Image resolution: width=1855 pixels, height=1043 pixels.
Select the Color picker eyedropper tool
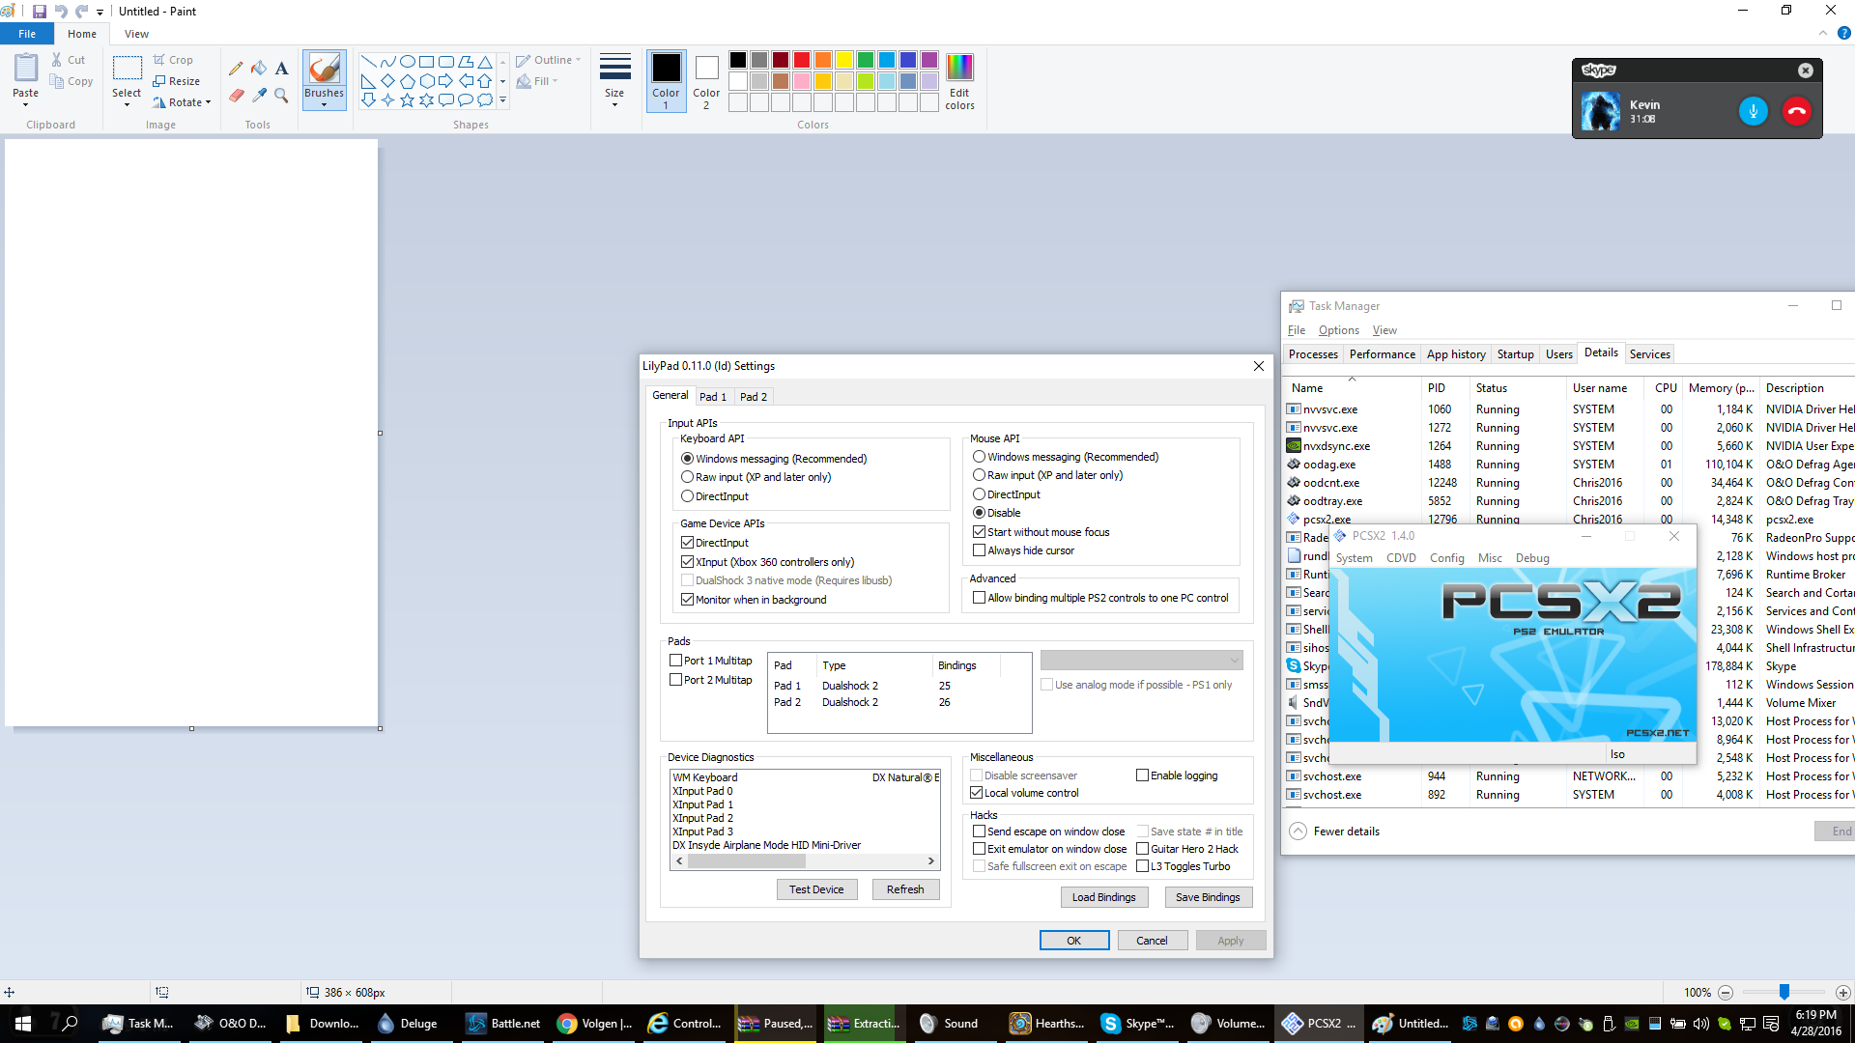pos(259,95)
